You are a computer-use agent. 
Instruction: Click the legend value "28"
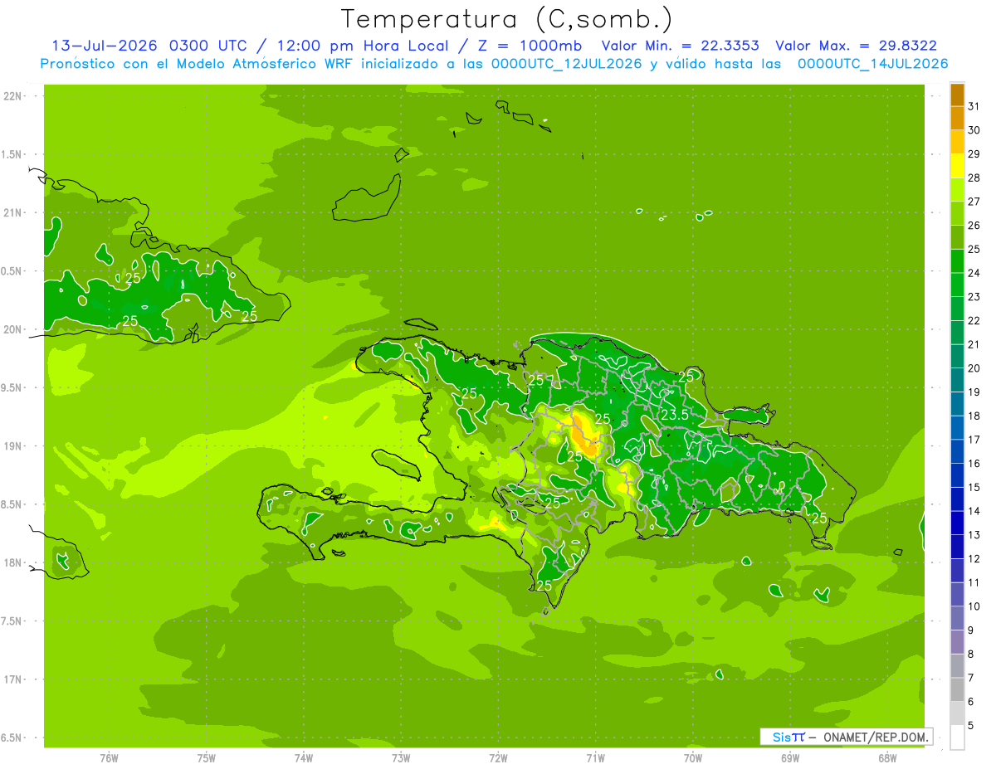click(974, 178)
